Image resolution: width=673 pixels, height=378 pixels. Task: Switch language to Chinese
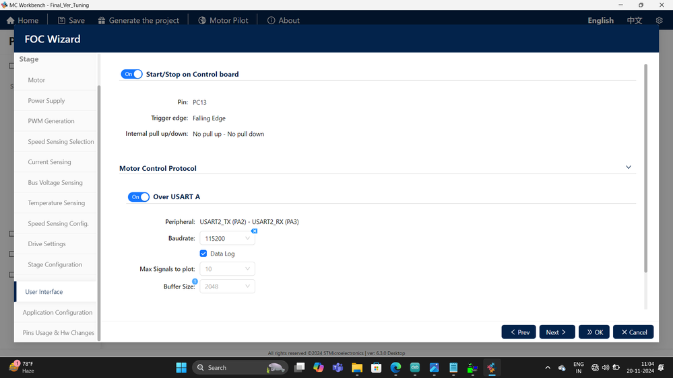[635, 21]
